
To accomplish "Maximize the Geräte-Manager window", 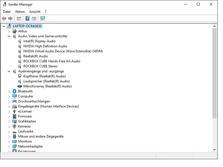I will coord(198,4).
